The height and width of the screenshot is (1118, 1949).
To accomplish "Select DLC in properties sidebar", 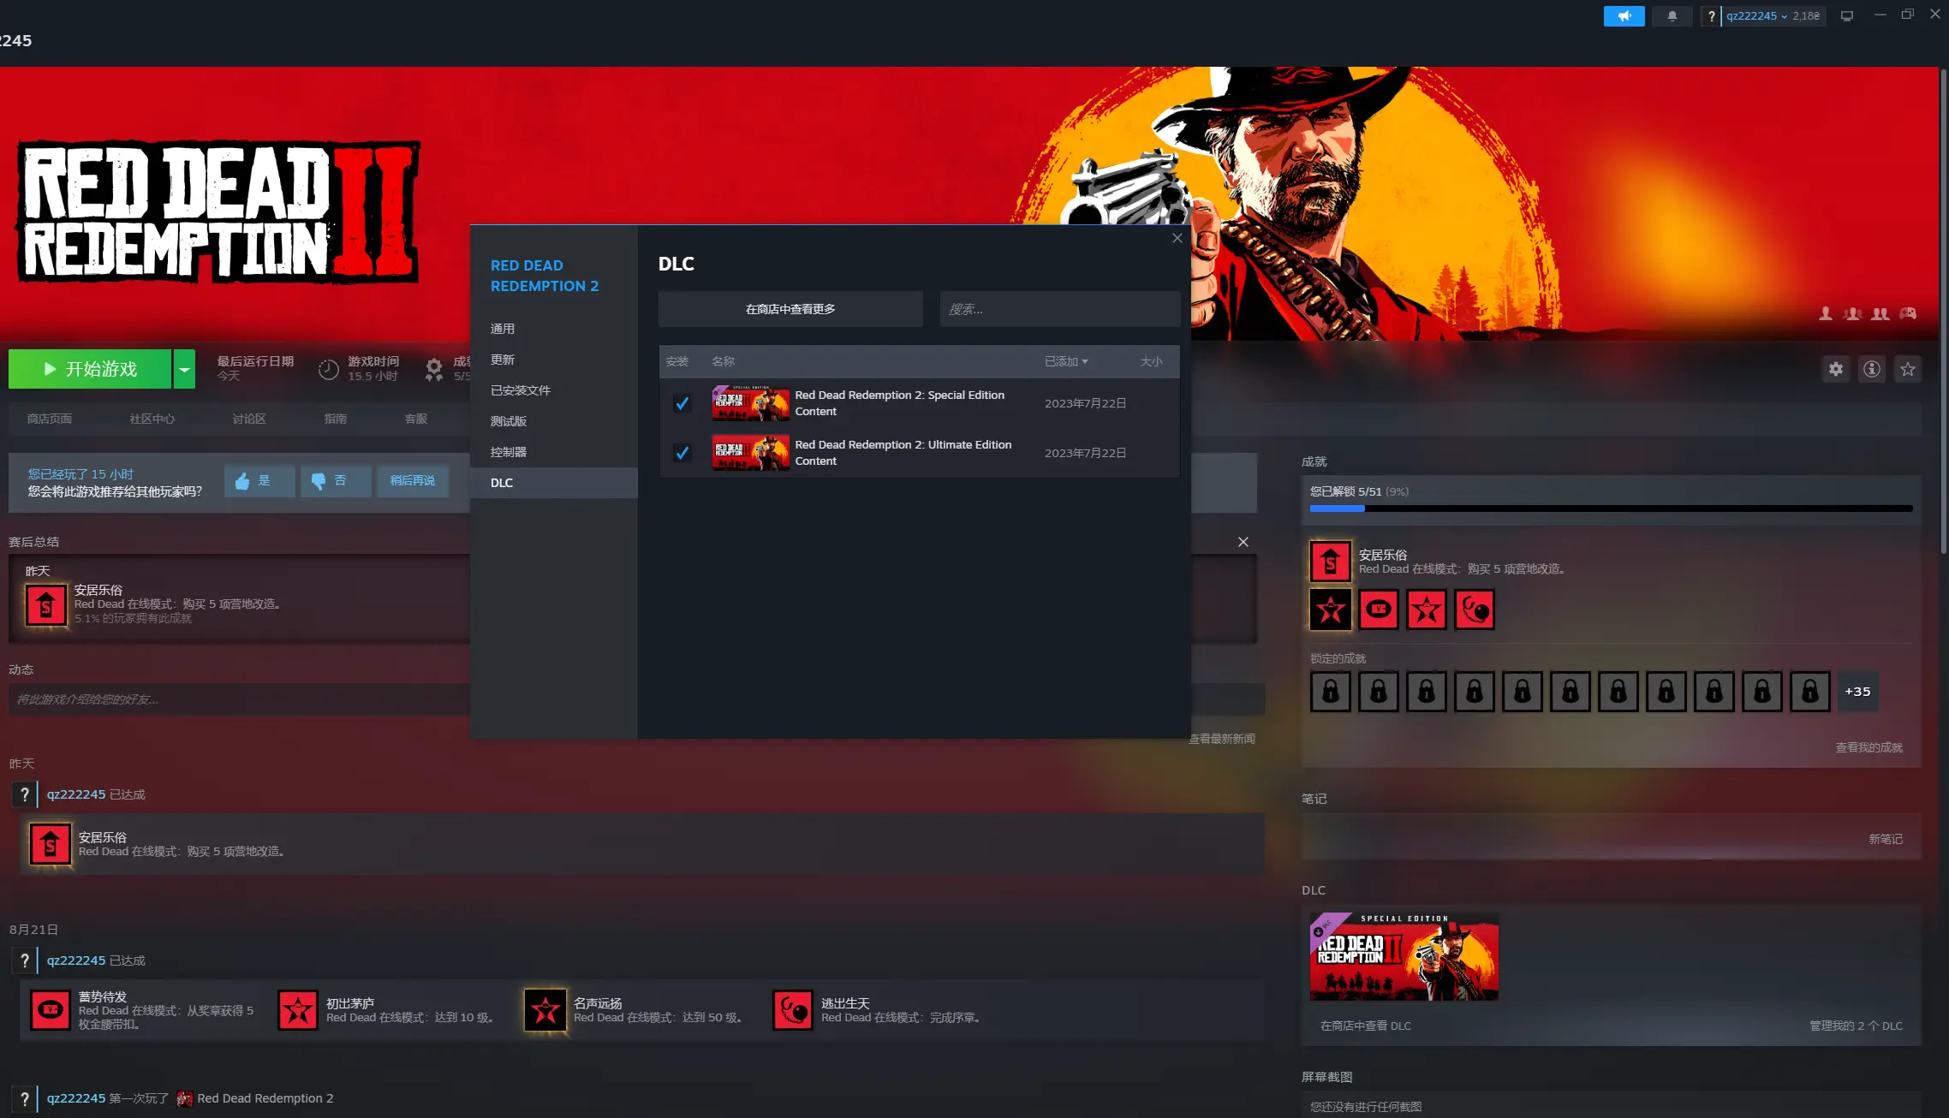I will click(554, 483).
